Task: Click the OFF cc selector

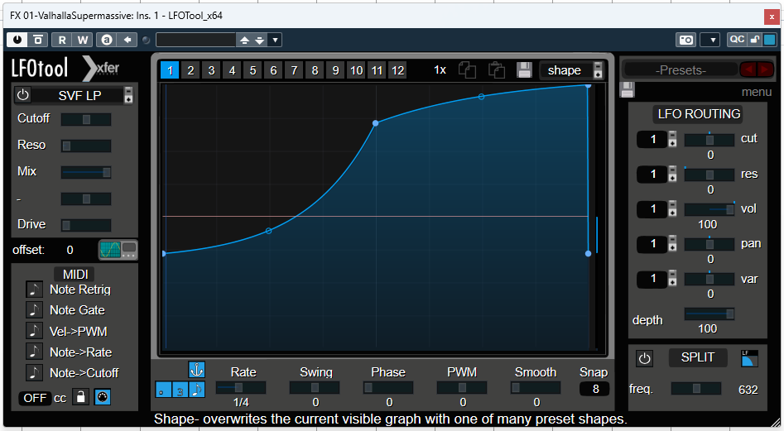Action: point(35,398)
